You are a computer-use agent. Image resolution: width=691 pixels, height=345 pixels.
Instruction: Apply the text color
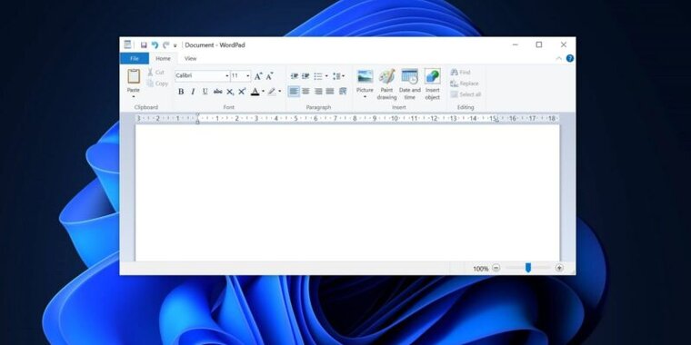(x=255, y=92)
